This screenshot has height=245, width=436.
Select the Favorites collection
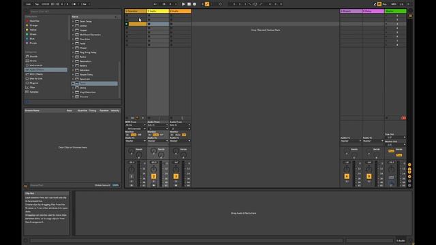point(35,21)
